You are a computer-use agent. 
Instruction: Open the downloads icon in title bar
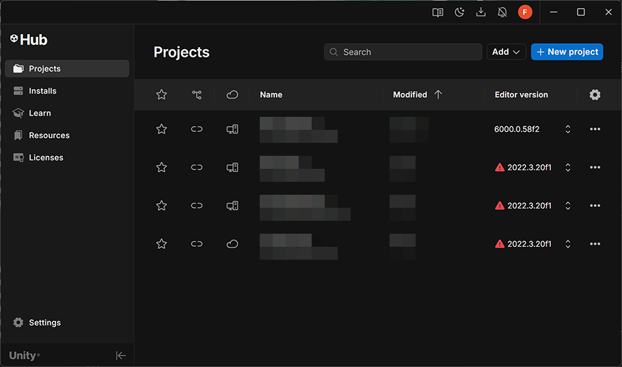tap(481, 12)
